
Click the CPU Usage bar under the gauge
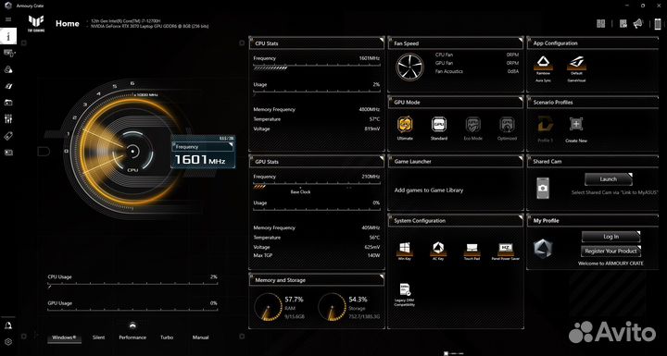point(132,285)
